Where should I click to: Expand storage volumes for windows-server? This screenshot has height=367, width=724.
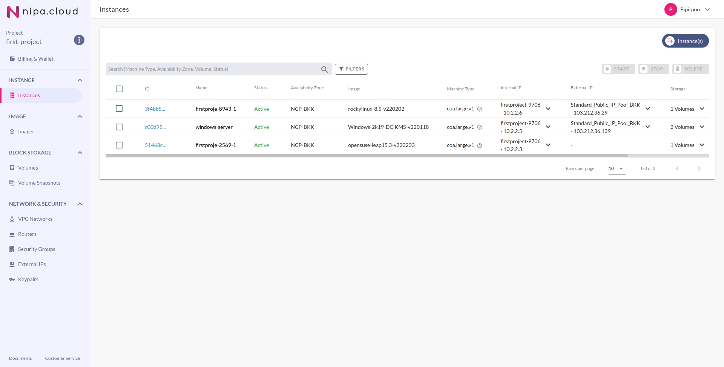(702, 127)
